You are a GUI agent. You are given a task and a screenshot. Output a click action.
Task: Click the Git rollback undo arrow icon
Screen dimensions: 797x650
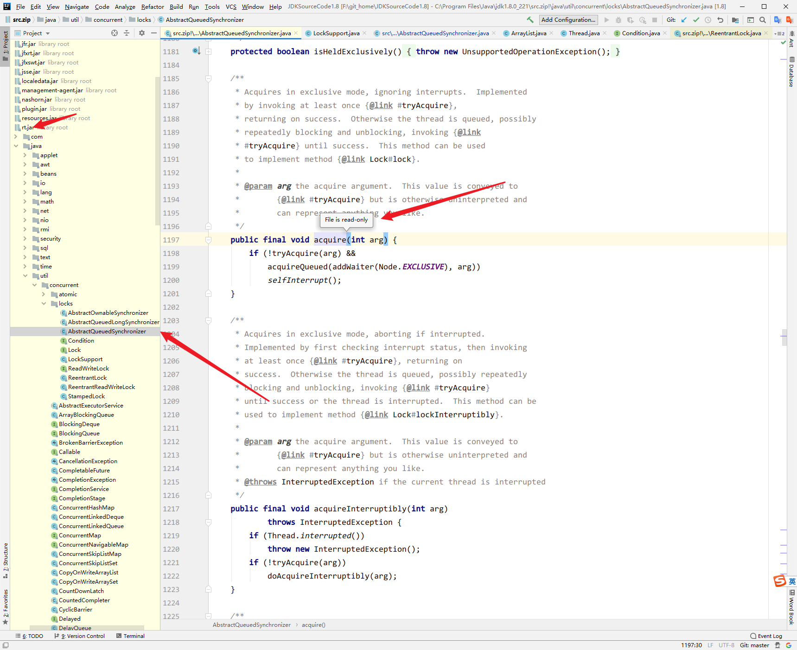(720, 20)
